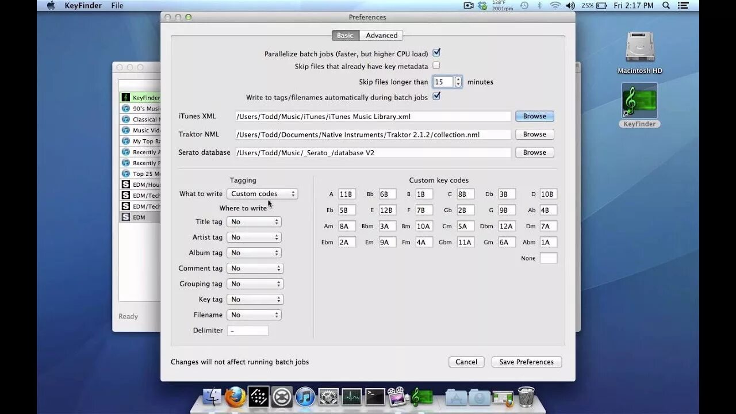Viewport: 736px width, 414px height.
Task: Click the None custom key code field
Action: click(548, 258)
